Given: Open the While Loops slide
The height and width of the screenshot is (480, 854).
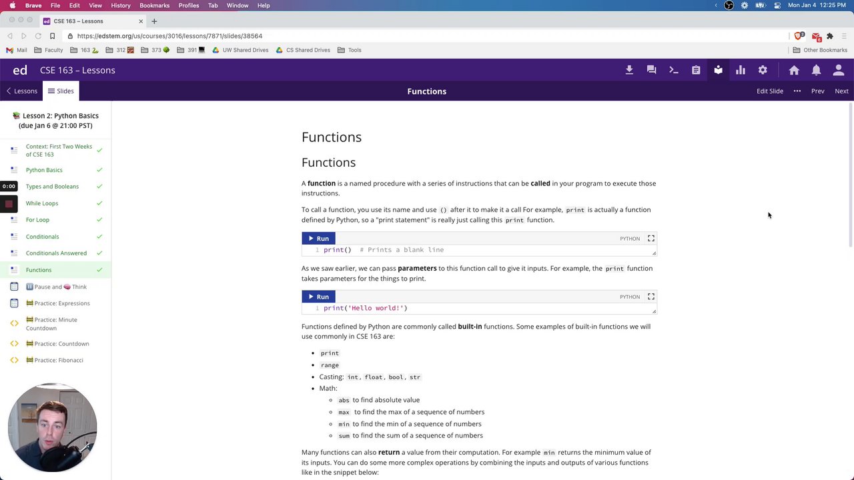Looking at the screenshot, I should point(55,203).
